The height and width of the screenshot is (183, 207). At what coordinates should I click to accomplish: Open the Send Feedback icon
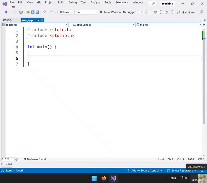tap(202, 12)
